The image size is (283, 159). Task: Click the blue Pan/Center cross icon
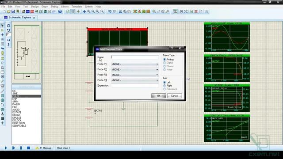pos(84,11)
